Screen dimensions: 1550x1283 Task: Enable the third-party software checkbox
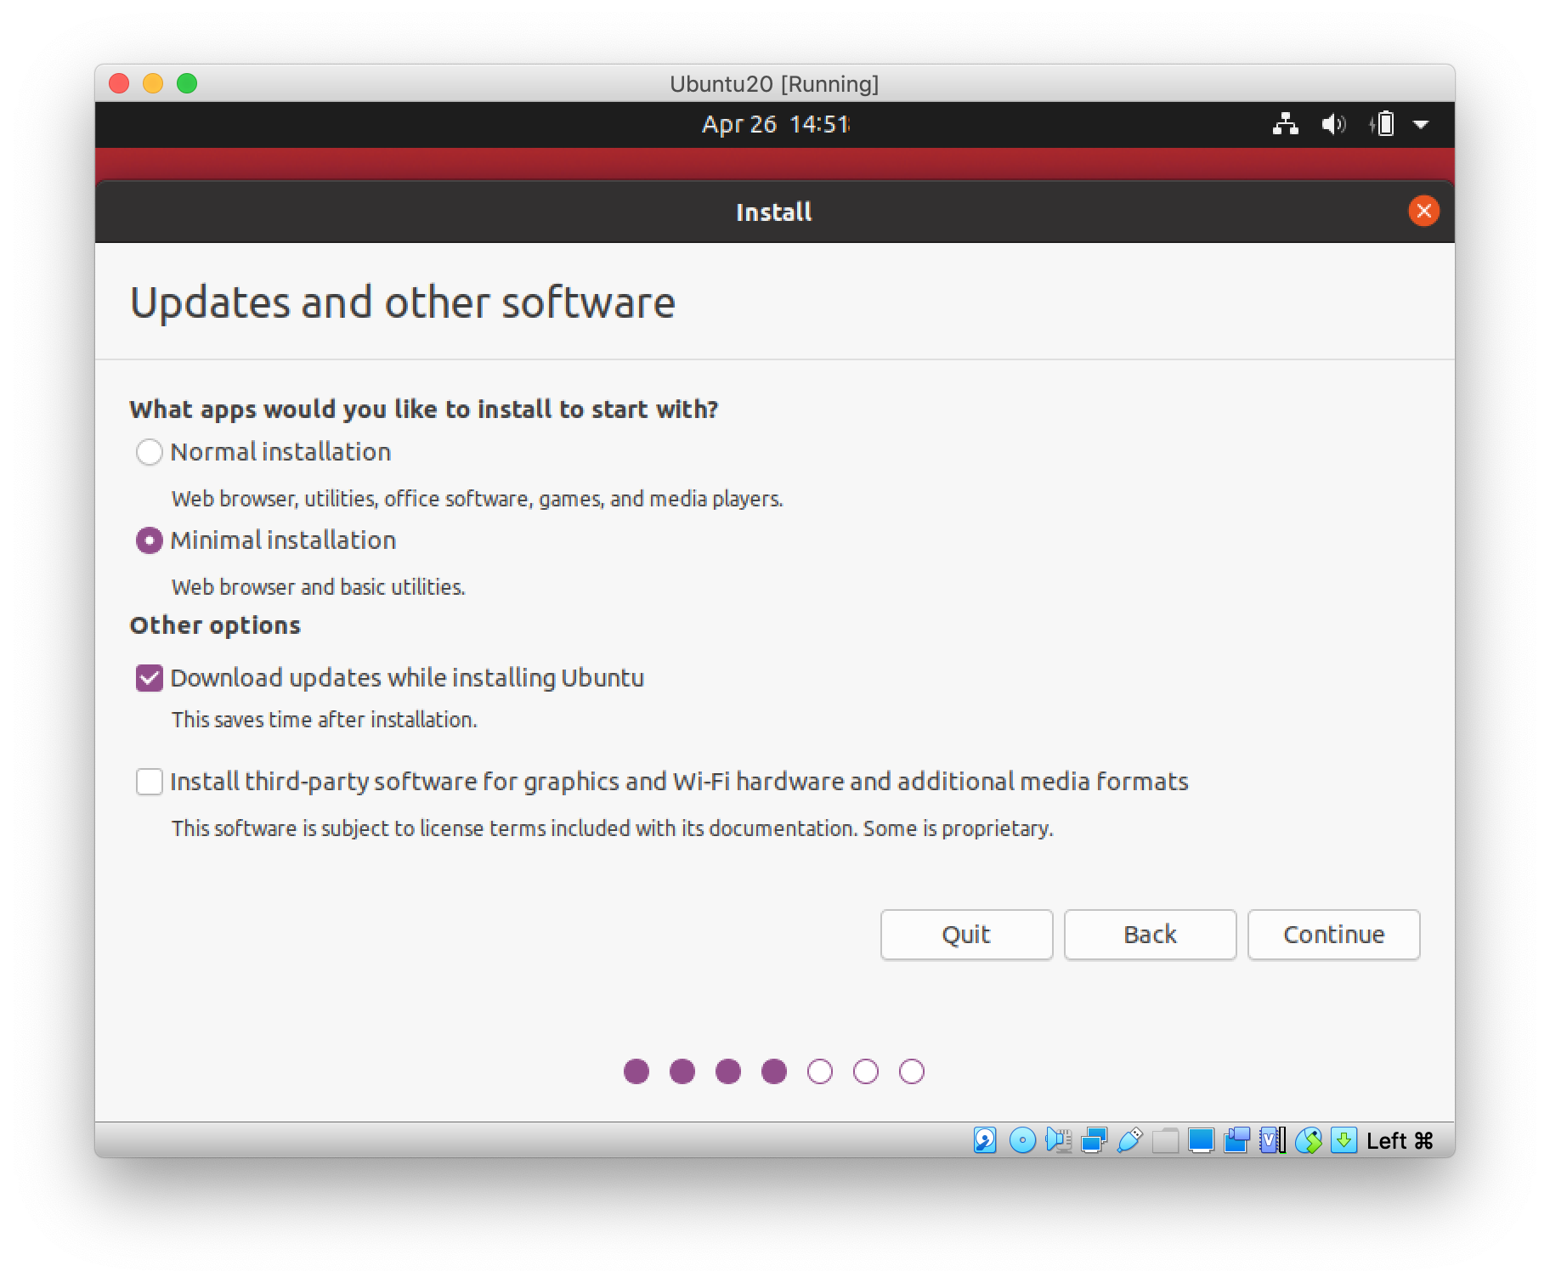[x=149, y=782]
